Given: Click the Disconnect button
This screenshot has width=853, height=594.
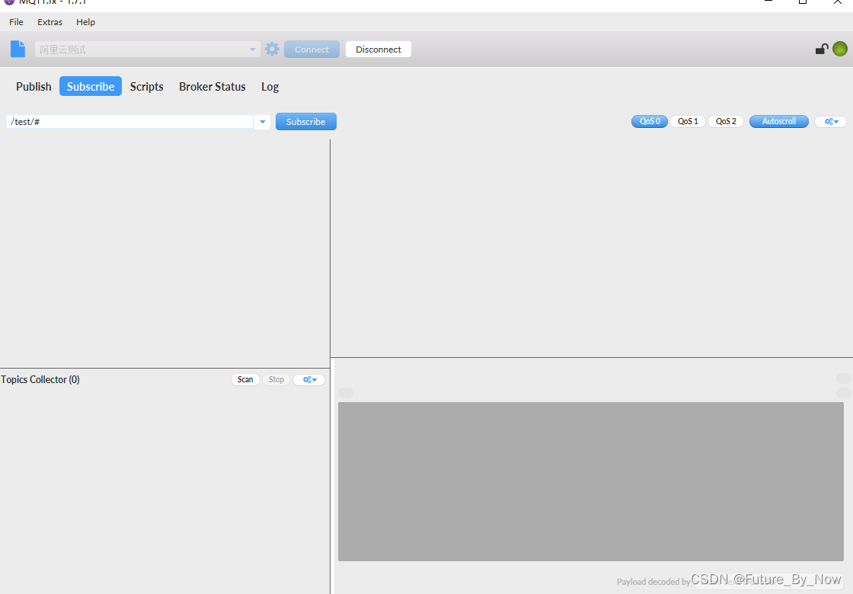Looking at the screenshot, I should (x=379, y=49).
